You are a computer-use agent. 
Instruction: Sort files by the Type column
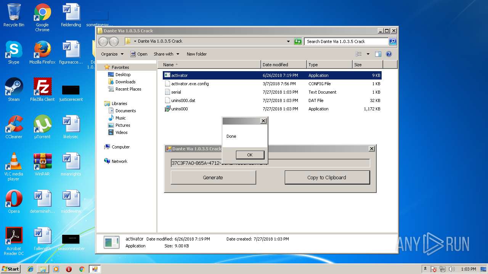(x=329, y=65)
